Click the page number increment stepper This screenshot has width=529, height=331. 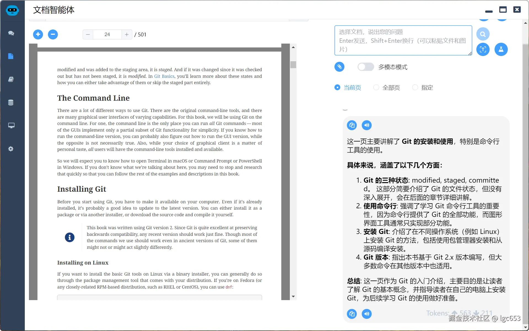click(126, 34)
